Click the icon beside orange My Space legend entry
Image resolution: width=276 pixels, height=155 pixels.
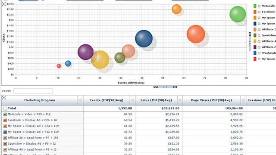coord(259,18)
